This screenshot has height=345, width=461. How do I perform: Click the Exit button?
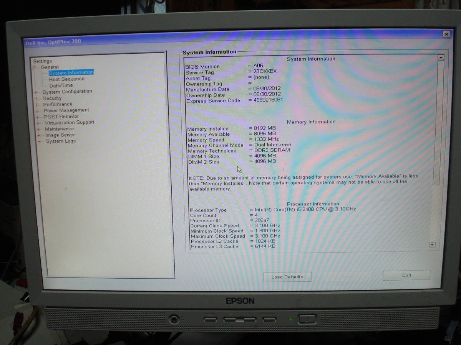(x=406, y=275)
